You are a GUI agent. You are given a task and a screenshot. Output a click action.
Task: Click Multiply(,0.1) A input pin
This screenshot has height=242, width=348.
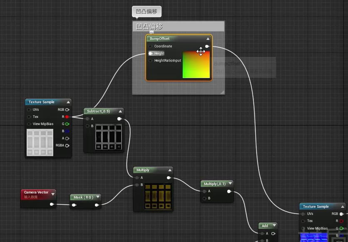point(204,191)
